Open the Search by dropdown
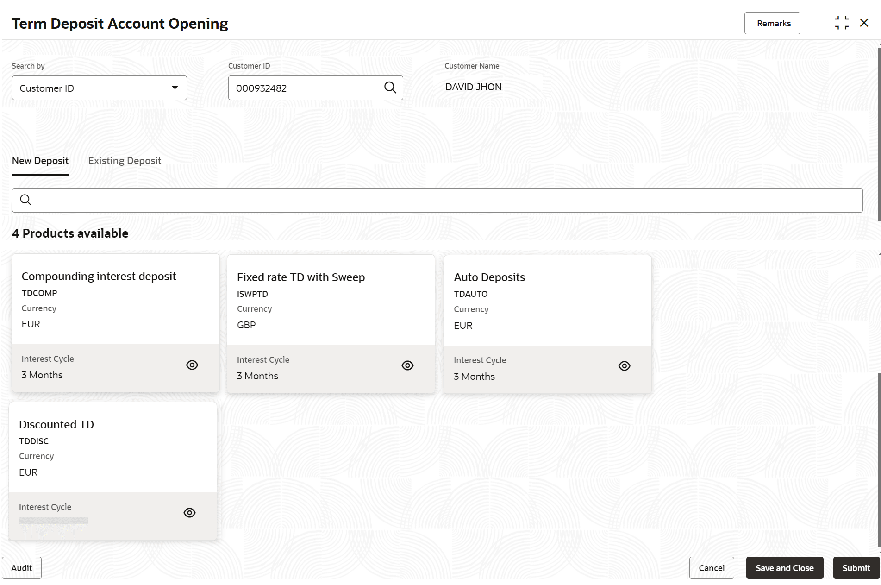 (100, 88)
